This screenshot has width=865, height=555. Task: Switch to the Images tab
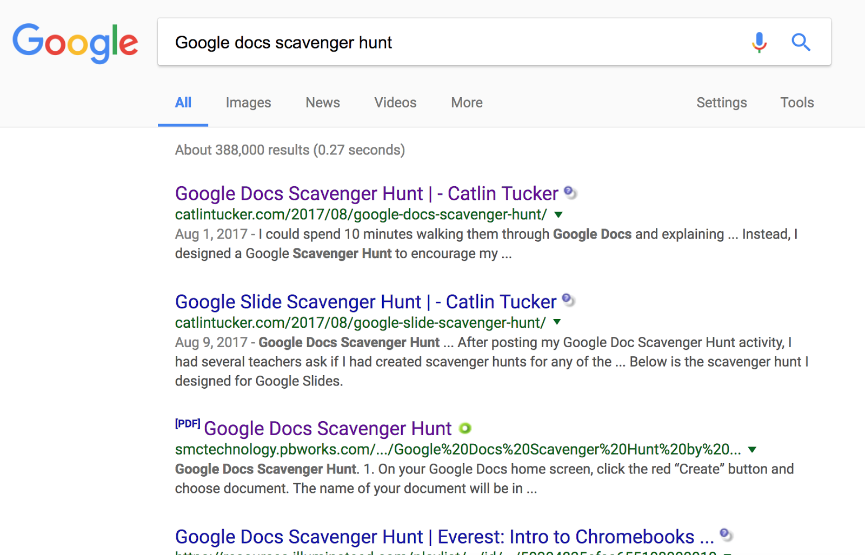coord(248,103)
